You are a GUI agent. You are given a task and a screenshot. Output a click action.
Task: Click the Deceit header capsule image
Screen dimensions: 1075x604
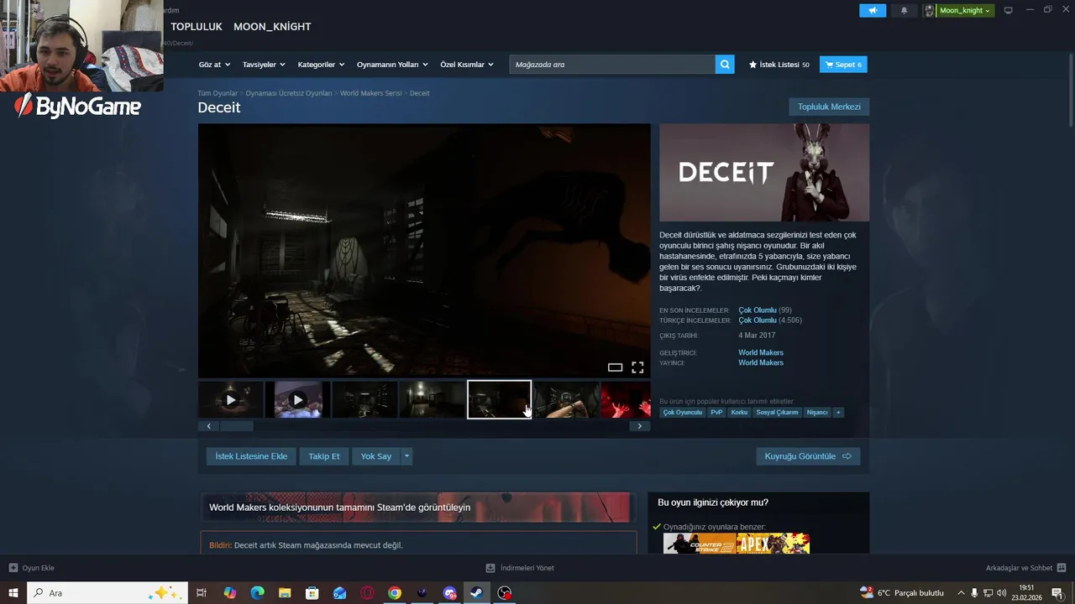click(764, 173)
